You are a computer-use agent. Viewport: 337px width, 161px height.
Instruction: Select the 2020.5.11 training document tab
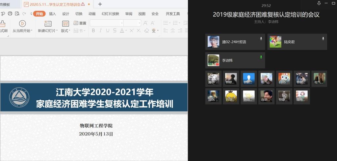coord(57,4)
